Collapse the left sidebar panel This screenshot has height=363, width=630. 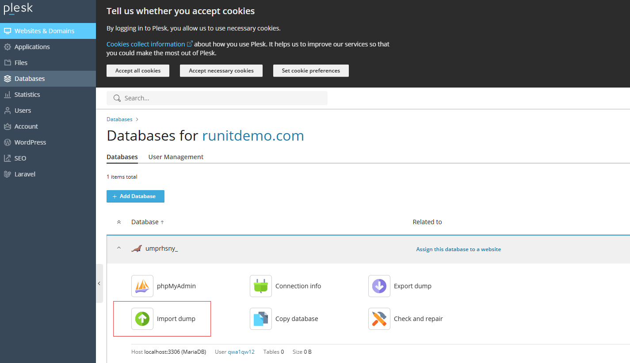[x=99, y=283]
